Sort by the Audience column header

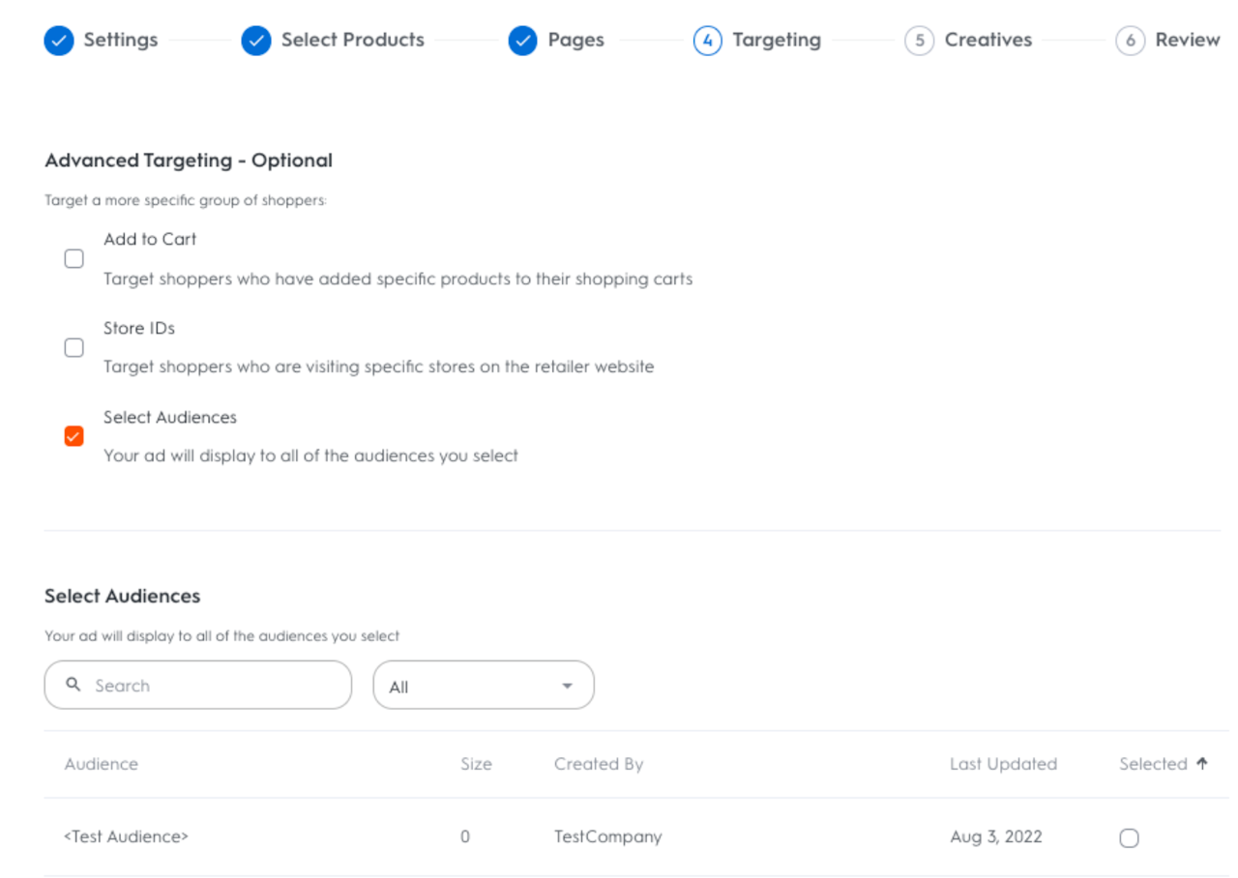click(102, 764)
